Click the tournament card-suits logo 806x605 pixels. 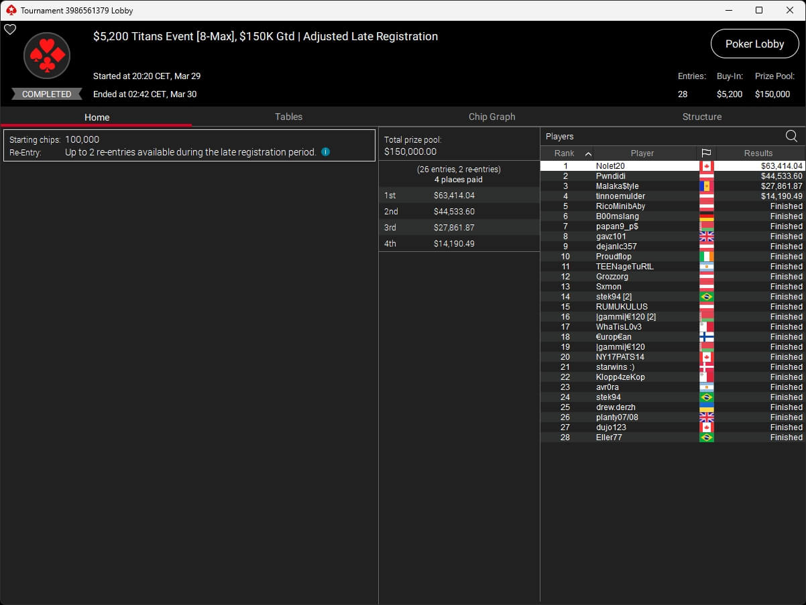point(47,56)
